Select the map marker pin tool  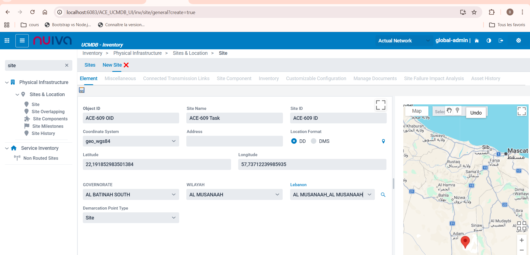coord(457,111)
